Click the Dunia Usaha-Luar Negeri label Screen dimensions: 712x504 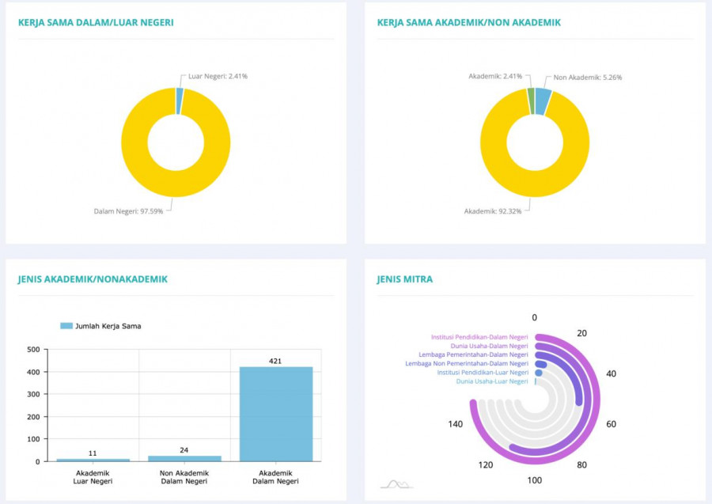[492, 381]
